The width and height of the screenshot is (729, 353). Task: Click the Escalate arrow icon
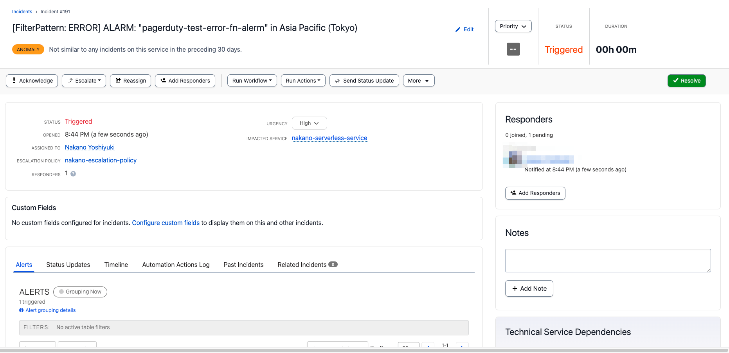[x=70, y=81]
